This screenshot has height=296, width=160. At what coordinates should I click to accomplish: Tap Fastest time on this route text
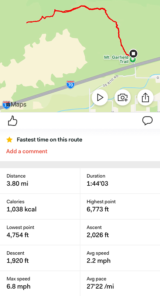50,140
